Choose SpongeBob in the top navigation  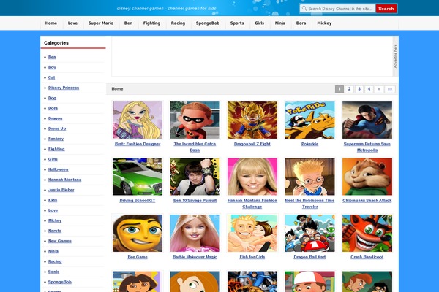pos(208,23)
